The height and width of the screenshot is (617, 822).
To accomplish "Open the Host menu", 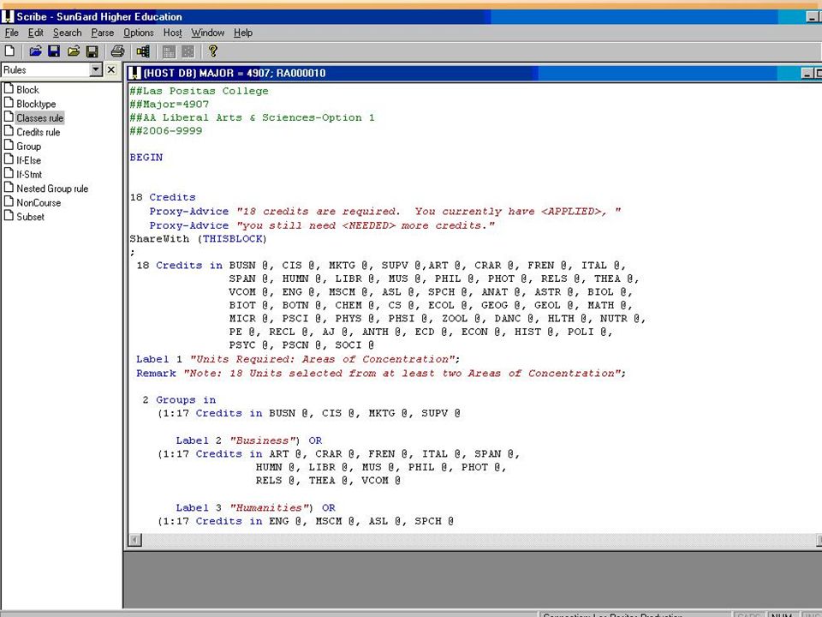I will pyautogui.click(x=172, y=33).
